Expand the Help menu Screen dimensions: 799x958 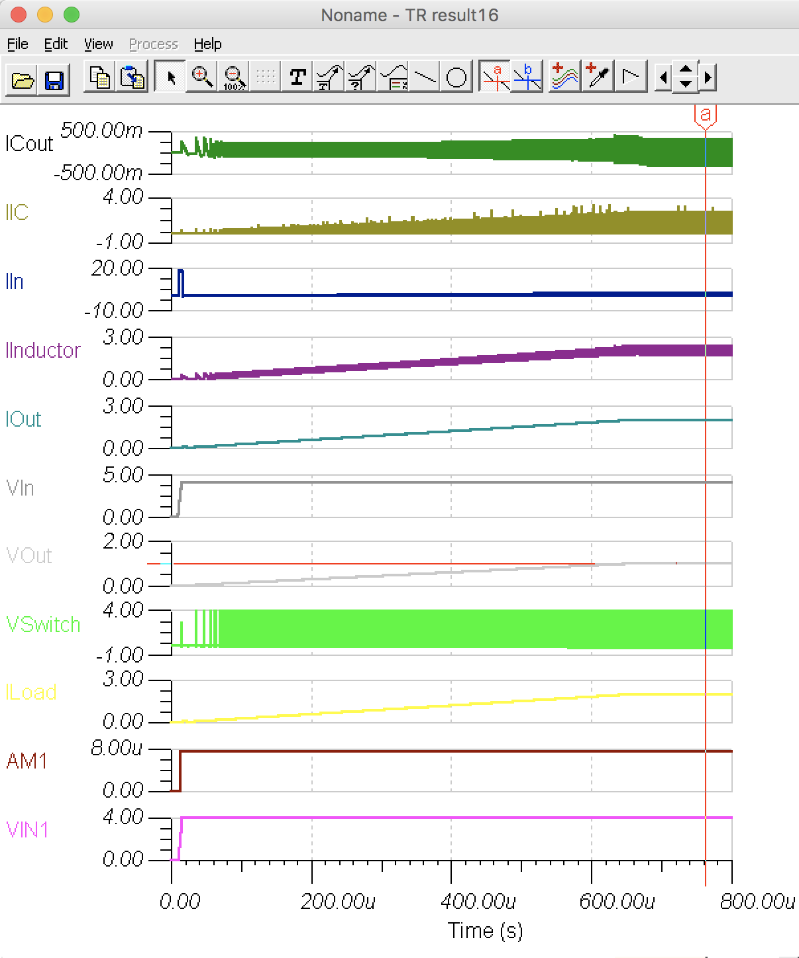pyautogui.click(x=207, y=44)
